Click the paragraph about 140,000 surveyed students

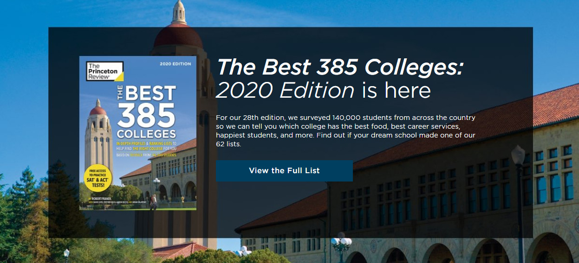[345, 131]
